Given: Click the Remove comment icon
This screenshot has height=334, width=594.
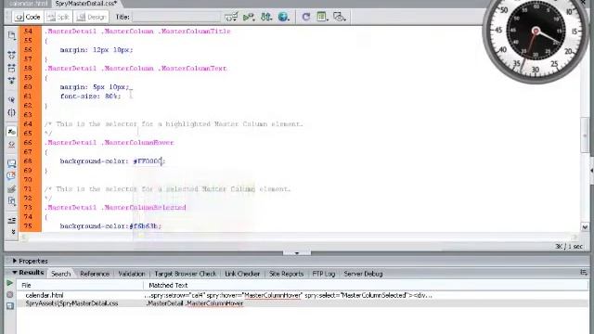Looking at the screenshot, I should [x=11, y=175].
